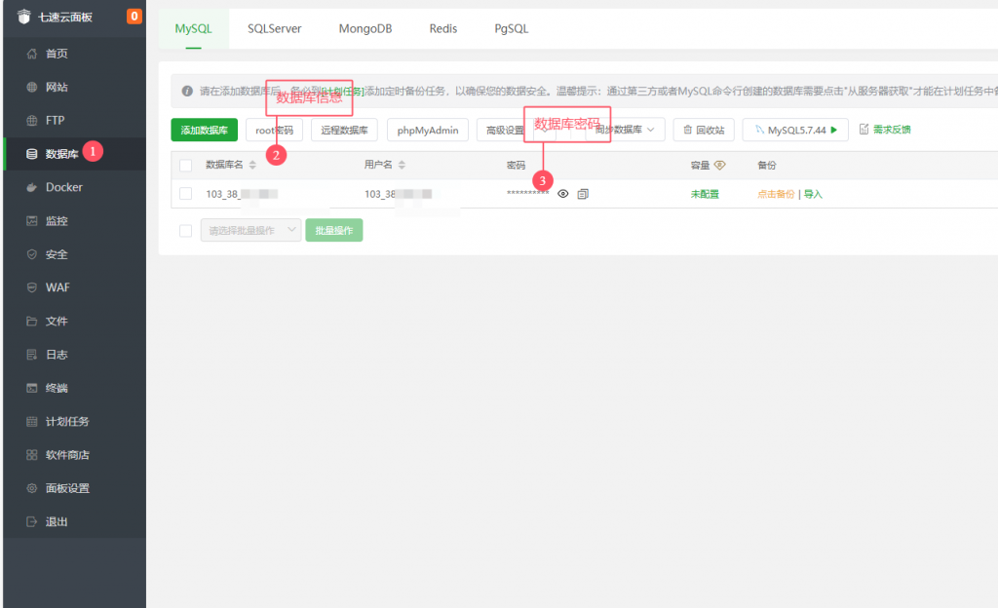Click the WAF shield icon in sidebar
The width and height of the screenshot is (998, 608).
point(32,287)
